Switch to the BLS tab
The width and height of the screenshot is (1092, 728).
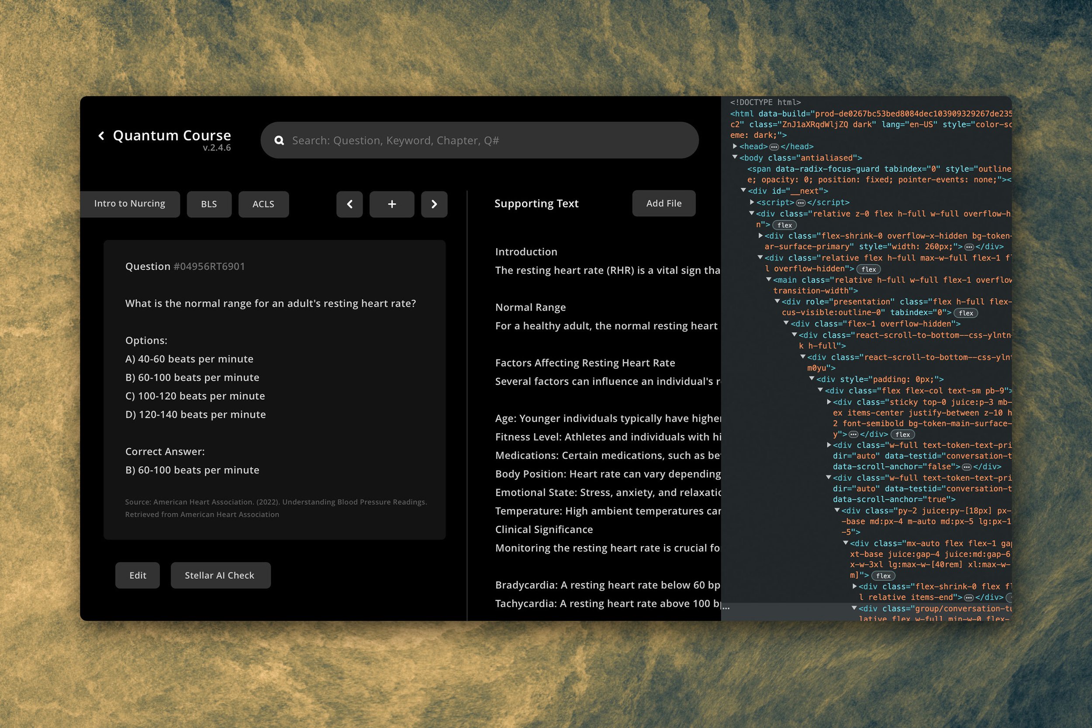[209, 204]
